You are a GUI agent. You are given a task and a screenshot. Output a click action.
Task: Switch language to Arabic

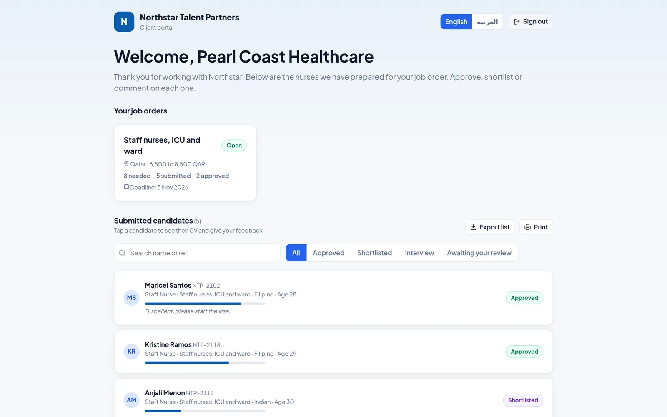tap(487, 22)
